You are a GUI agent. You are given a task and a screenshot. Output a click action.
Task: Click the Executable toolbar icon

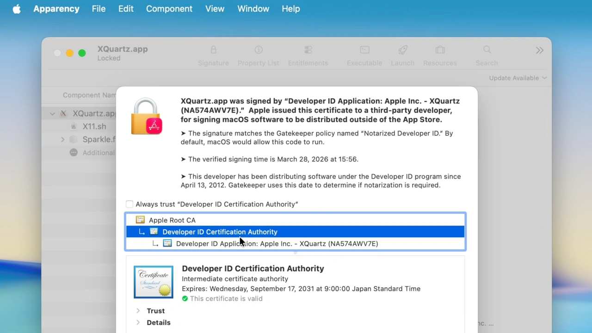tap(364, 55)
